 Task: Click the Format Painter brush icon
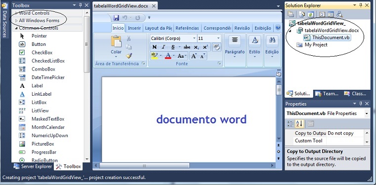(x=129, y=56)
